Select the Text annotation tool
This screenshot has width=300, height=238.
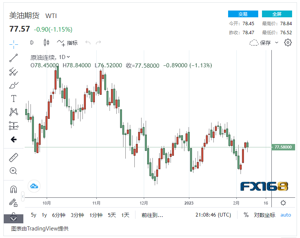tap(14, 99)
